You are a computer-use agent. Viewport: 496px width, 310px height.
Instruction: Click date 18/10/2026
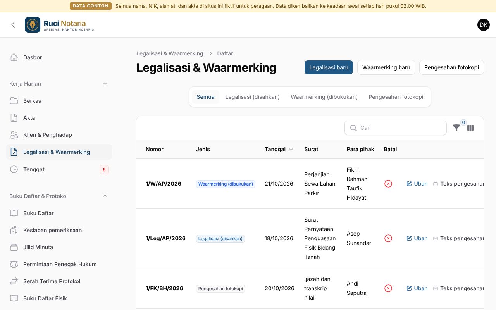pyautogui.click(x=279, y=238)
